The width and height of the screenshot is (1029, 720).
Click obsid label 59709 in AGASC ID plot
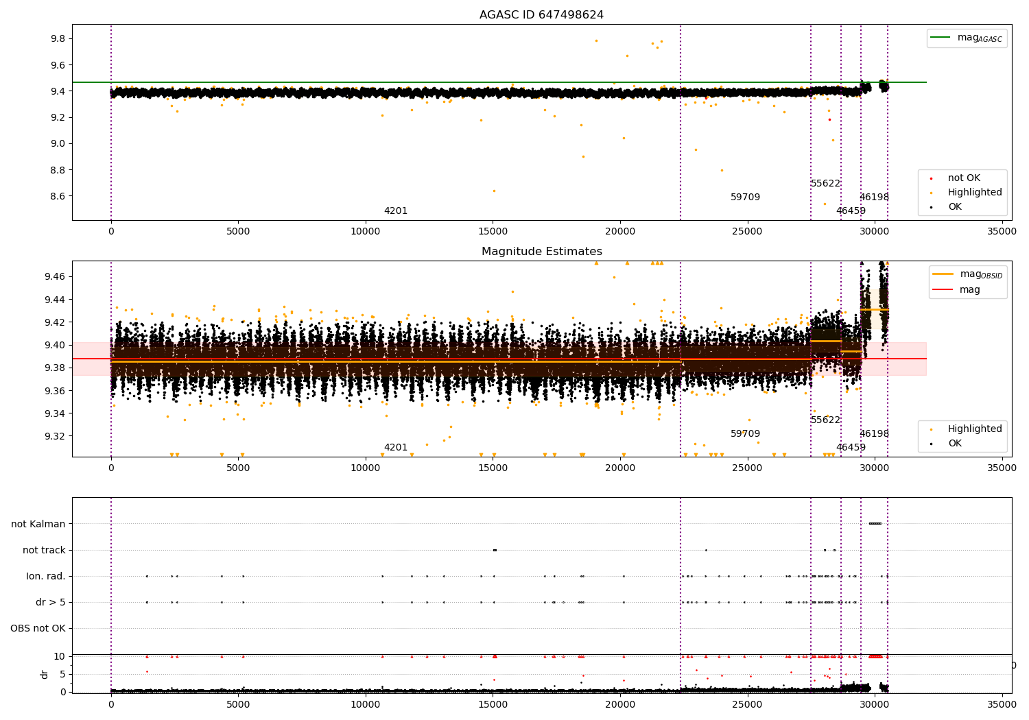745,197
